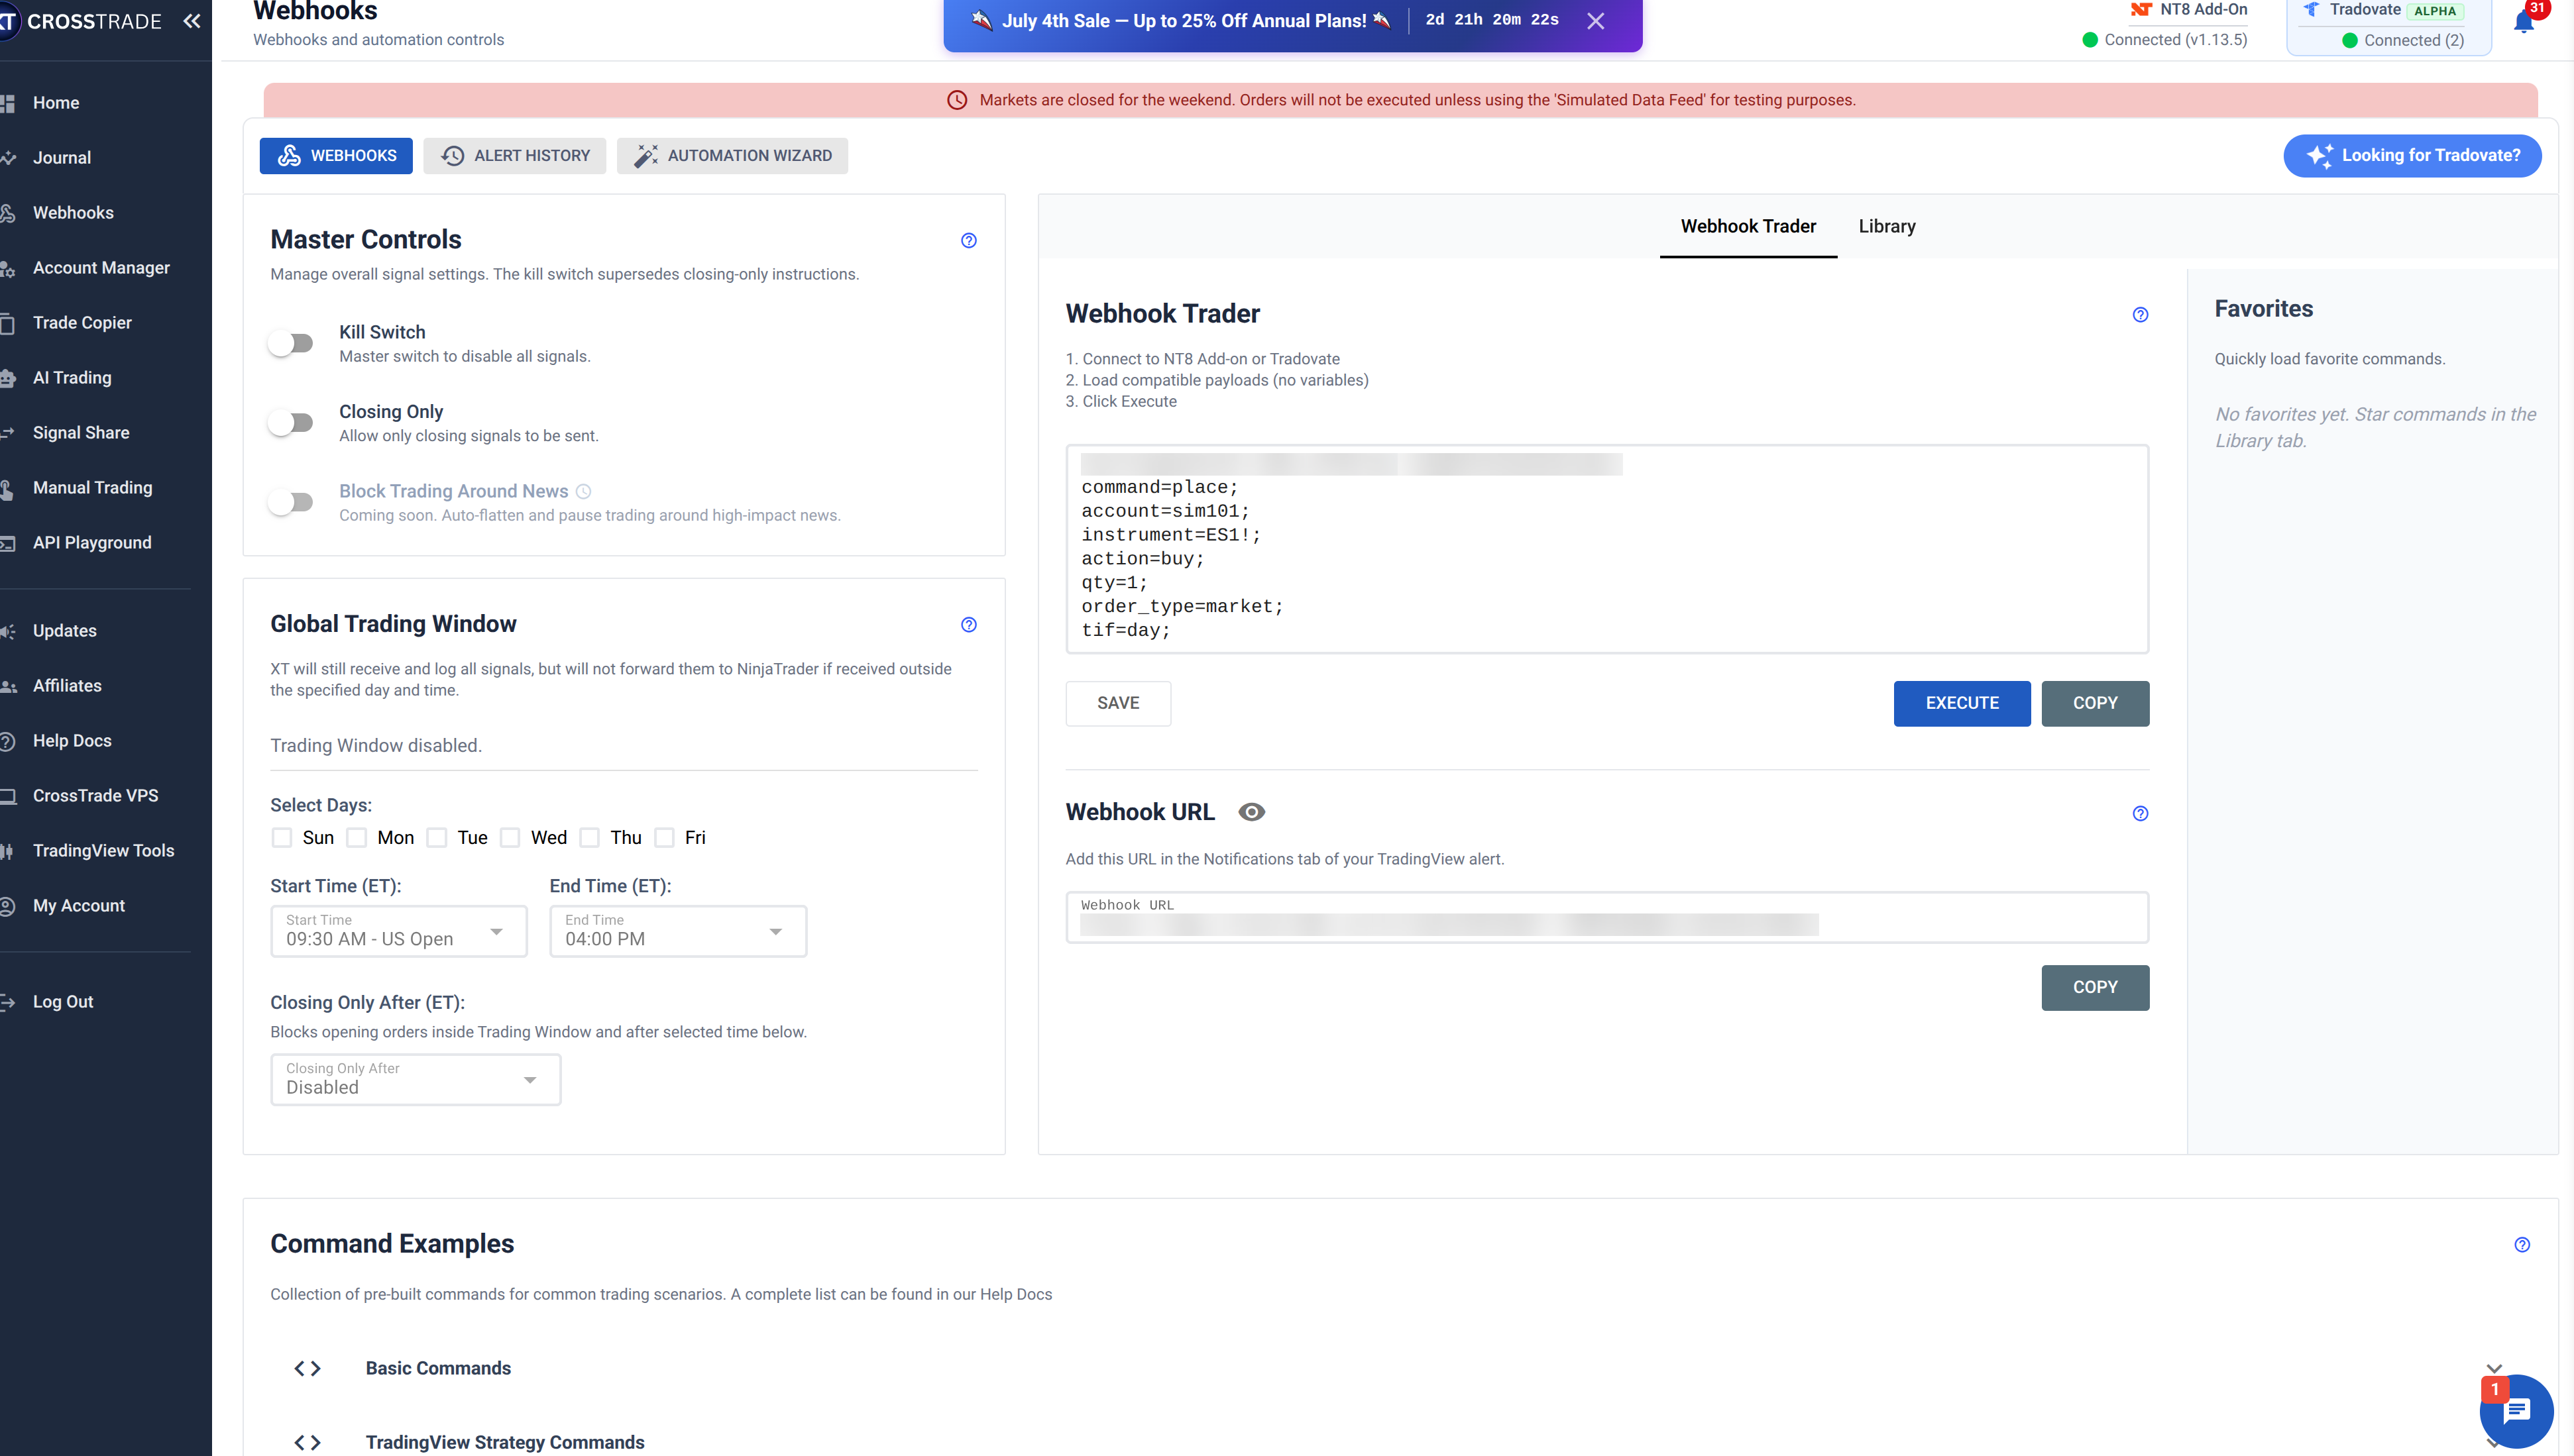
Task: Open the ALERT HISTORY tab
Action: click(514, 156)
